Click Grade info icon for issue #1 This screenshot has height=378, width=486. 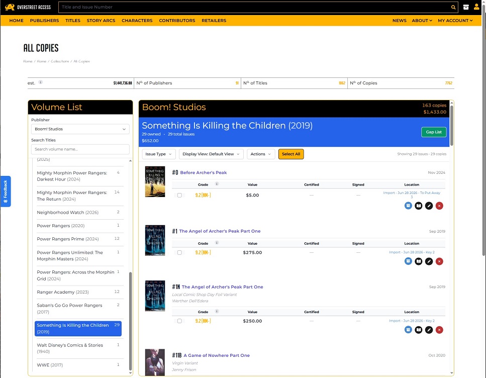pyautogui.click(x=217, y=243)
